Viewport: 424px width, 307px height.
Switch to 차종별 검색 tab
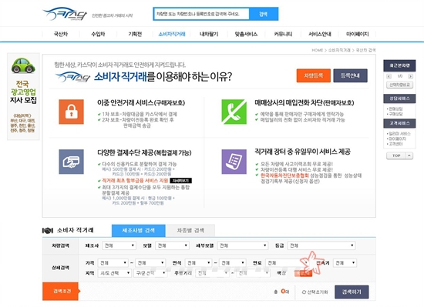tap(190, 230)
